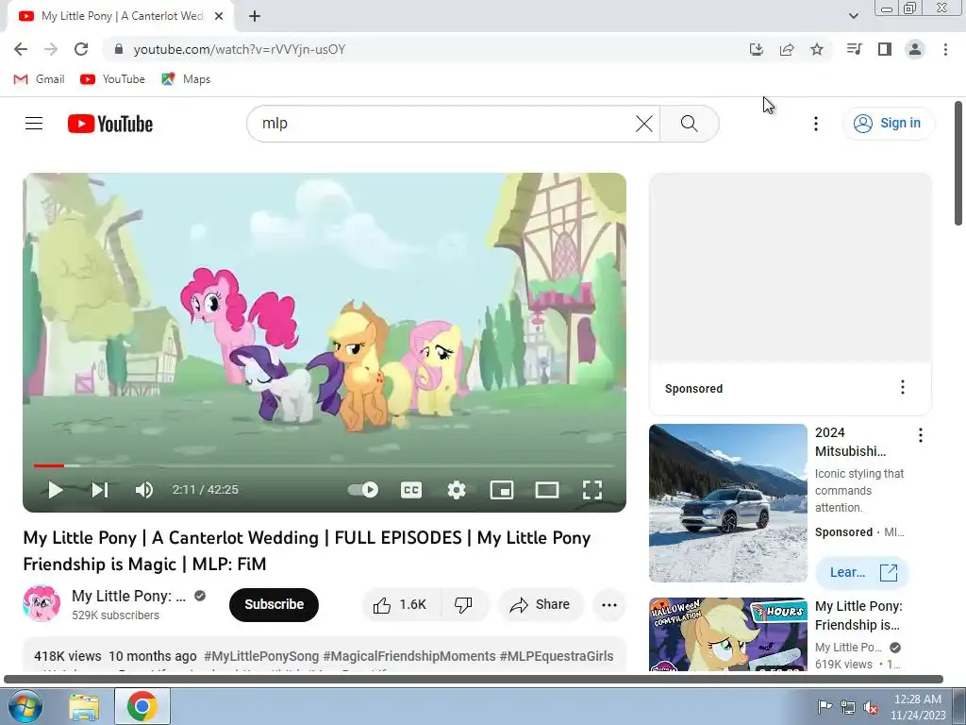Open the Halloween Compilation video thumbnail
966x725 pixels.
(727, 634)
